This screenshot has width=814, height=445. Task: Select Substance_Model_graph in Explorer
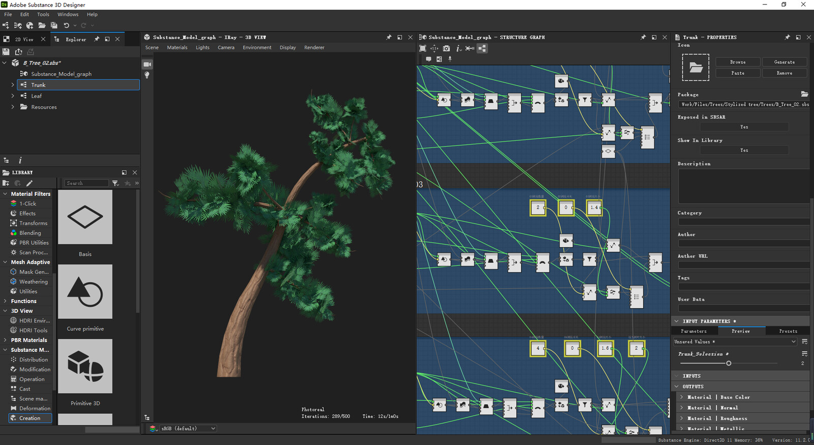(x=61, y=74)
